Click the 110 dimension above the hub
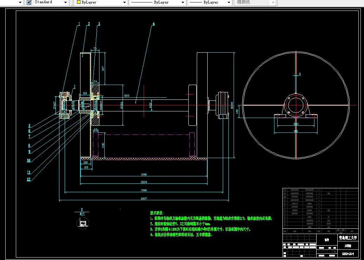 (x=85, y=93)
